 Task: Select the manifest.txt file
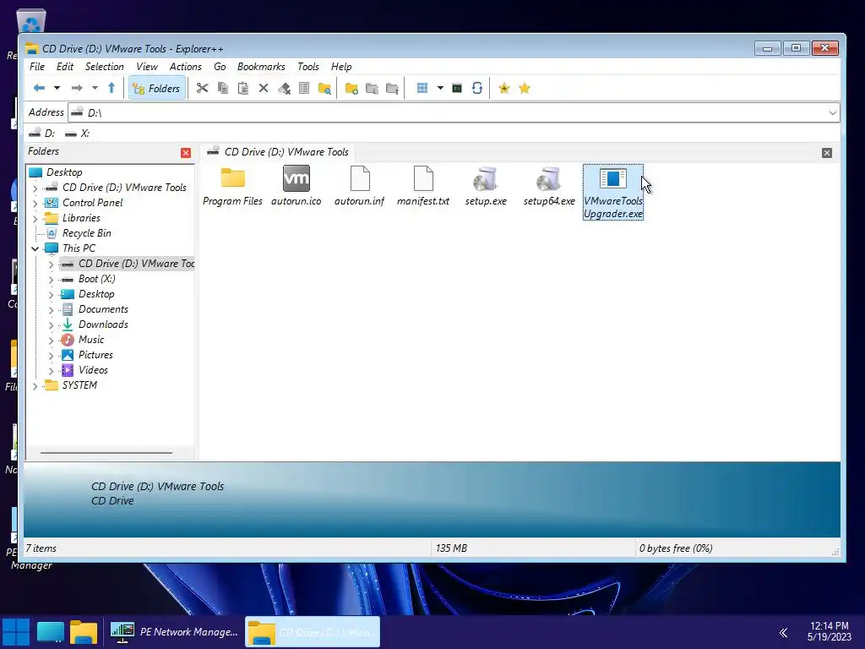pos(423,187)
